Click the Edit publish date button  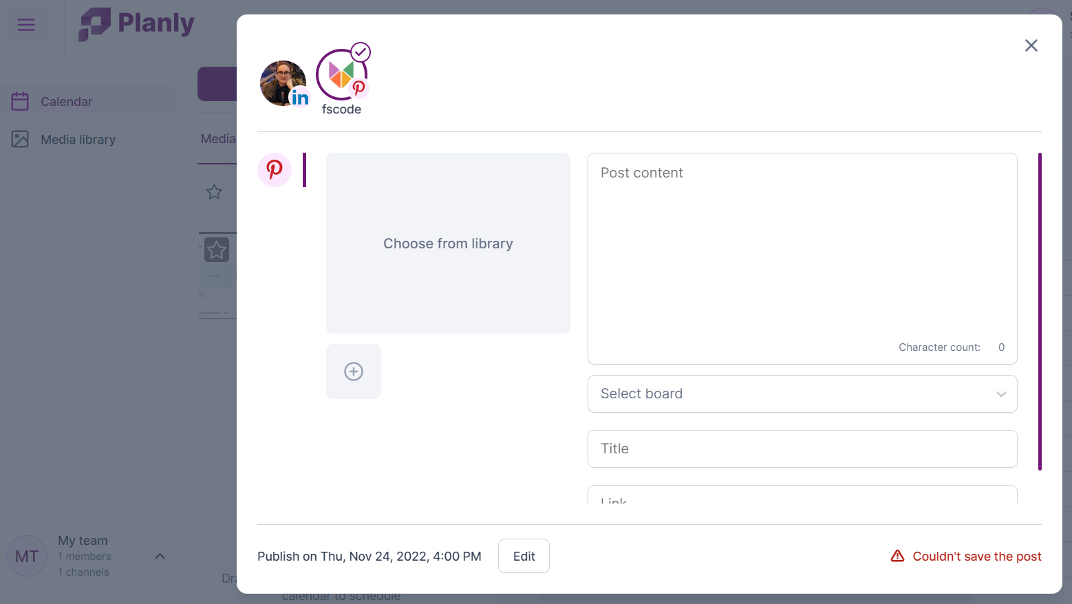pyautogui.click(x=524, y=556)
